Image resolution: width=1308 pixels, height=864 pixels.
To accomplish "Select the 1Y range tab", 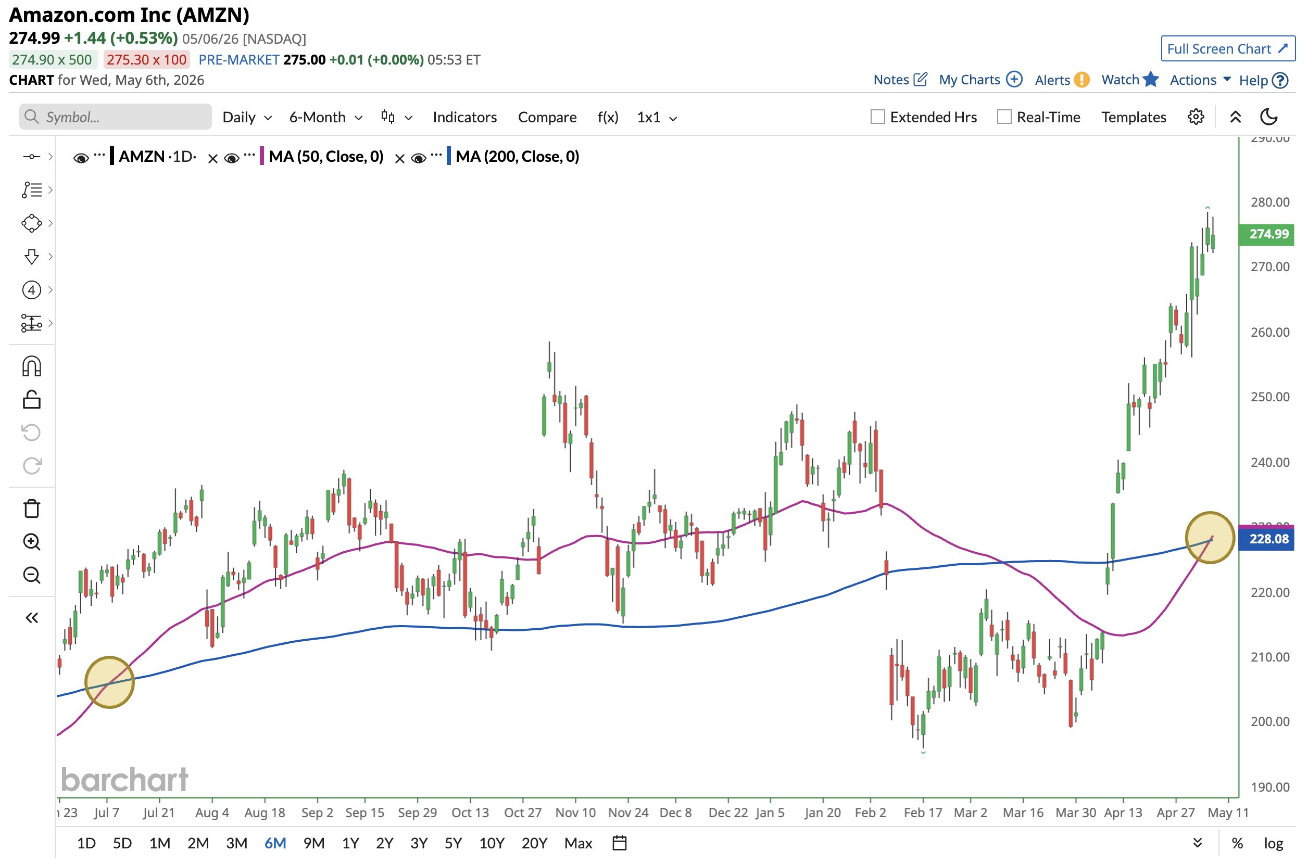I will (350, 843).
